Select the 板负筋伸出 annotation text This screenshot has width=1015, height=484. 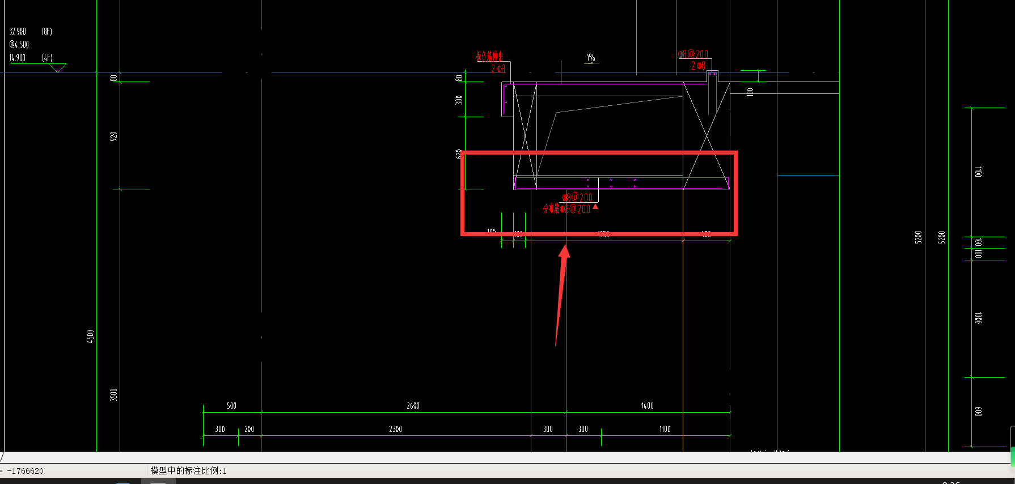pyautogui.click(x=489, y=56)
